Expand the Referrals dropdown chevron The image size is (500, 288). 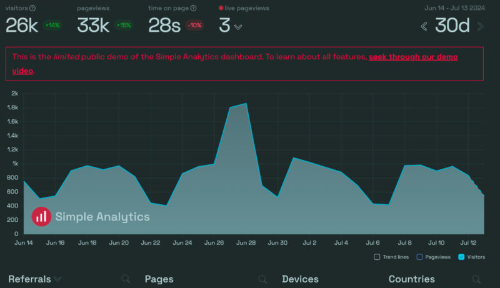click(x=57, y=279)
